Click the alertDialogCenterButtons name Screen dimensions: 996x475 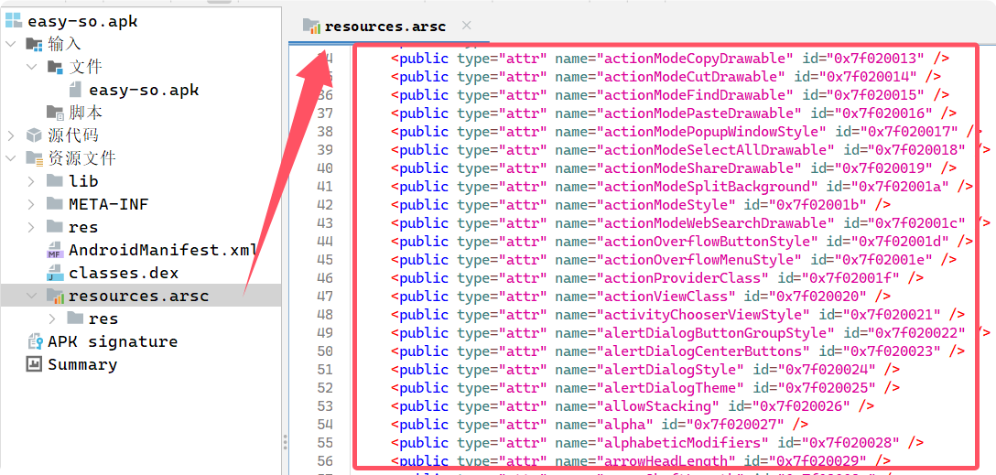(702, 351)
